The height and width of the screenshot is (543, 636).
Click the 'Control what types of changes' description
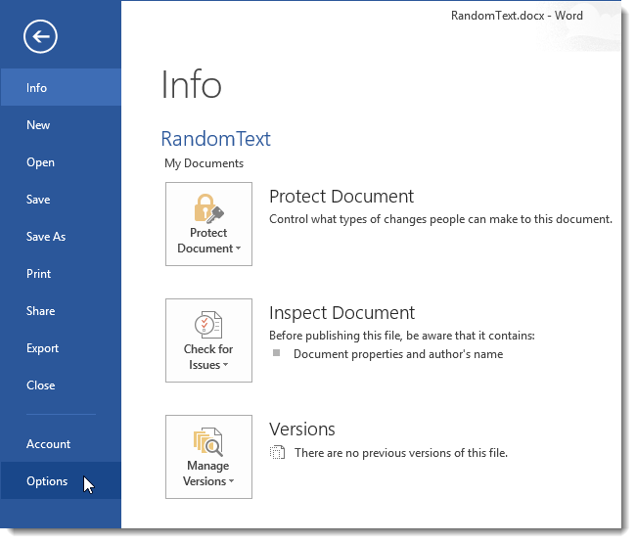(x=441, y=219)
